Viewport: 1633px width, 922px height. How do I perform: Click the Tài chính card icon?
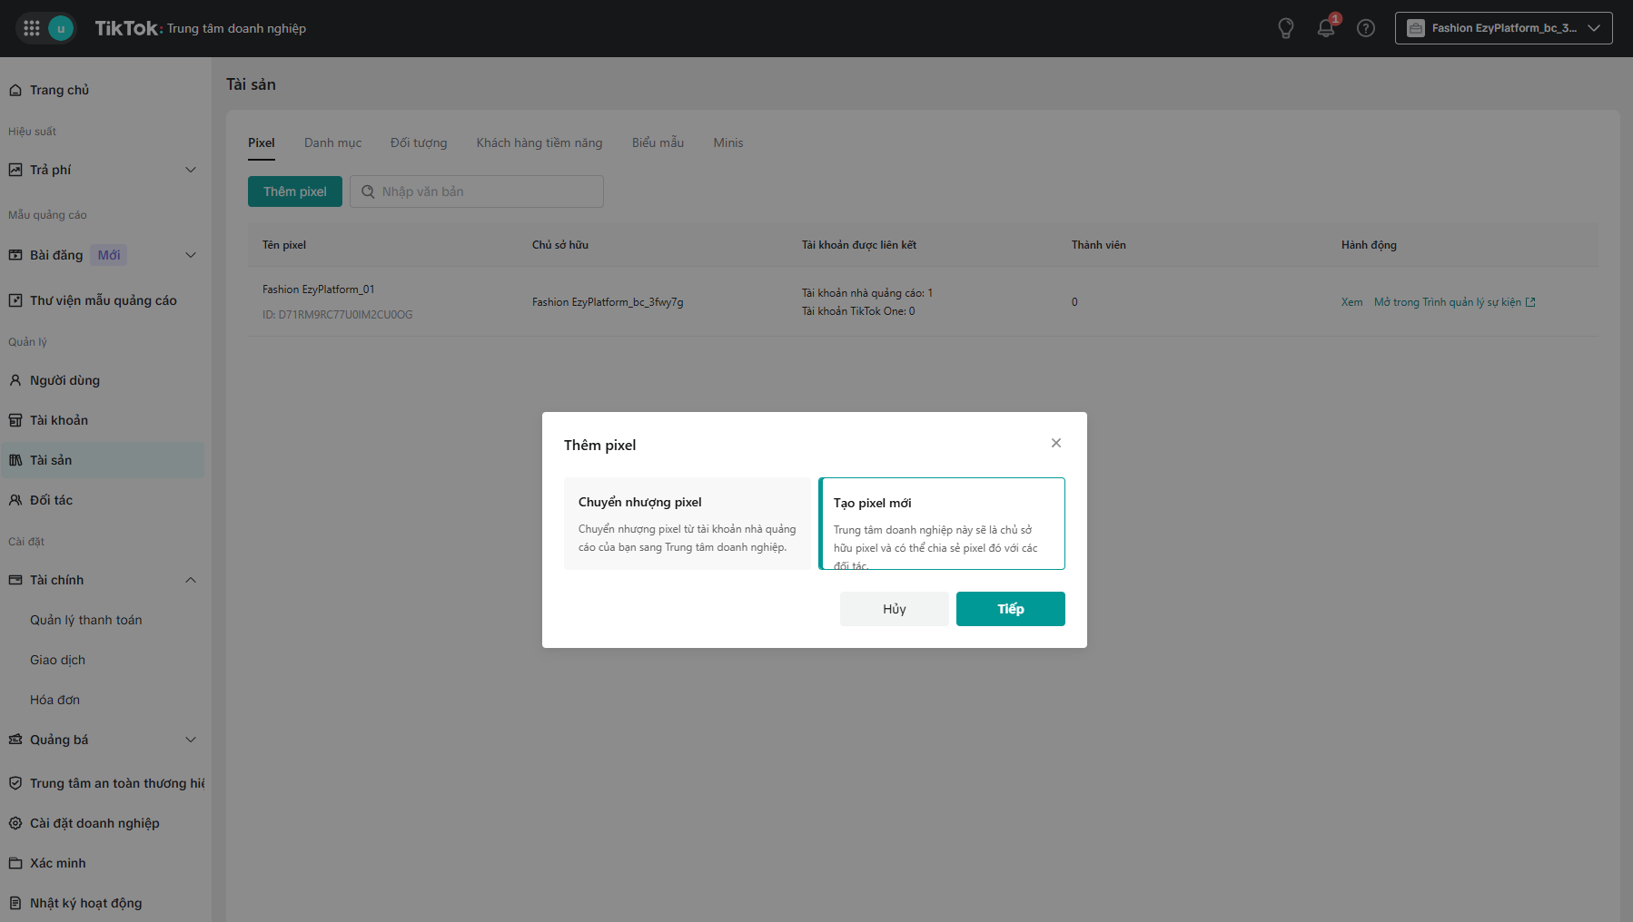click(x=15, y=580)
